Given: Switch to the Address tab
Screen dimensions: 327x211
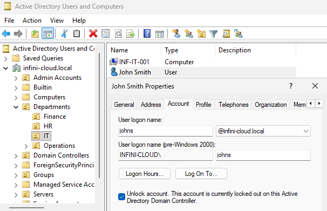Looking at the screenshot, I should (151, 105).
